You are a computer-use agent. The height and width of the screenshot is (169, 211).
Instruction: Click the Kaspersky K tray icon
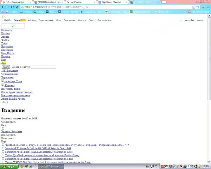click(x=181, y=166)
